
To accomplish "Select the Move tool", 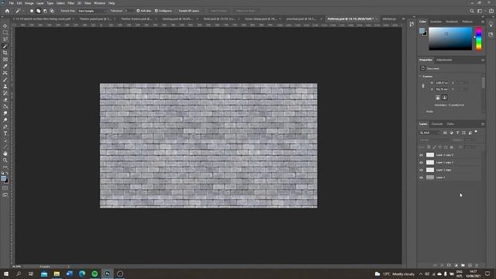I will coord(5,26).
